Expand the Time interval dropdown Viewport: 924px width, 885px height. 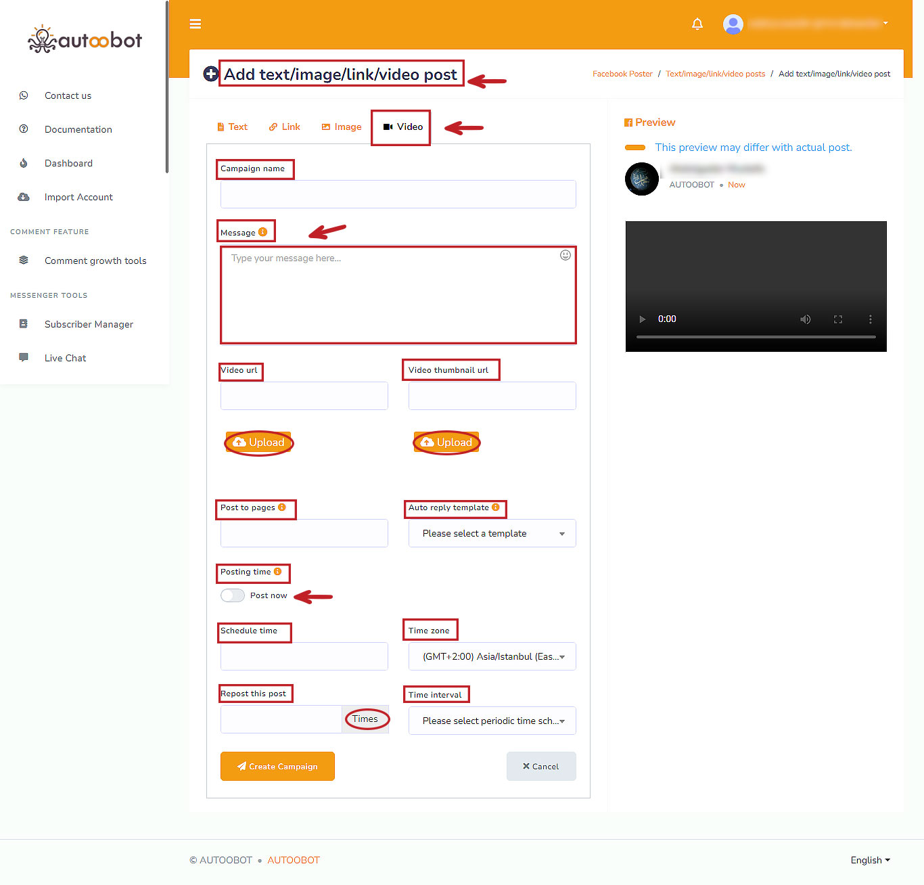click(492, 721)
